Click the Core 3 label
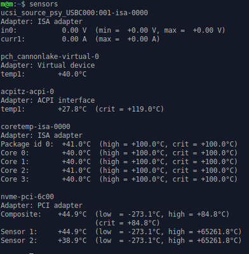This screenshot has height=254, width=249. coord(15,179)
